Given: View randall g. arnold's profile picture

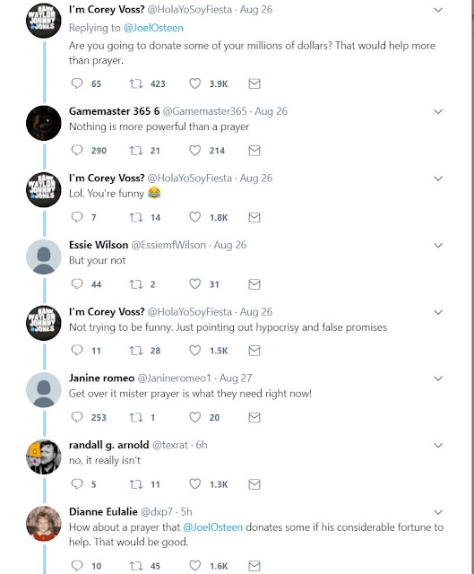Looking at the screenshot, I should (x=44, y=457).
